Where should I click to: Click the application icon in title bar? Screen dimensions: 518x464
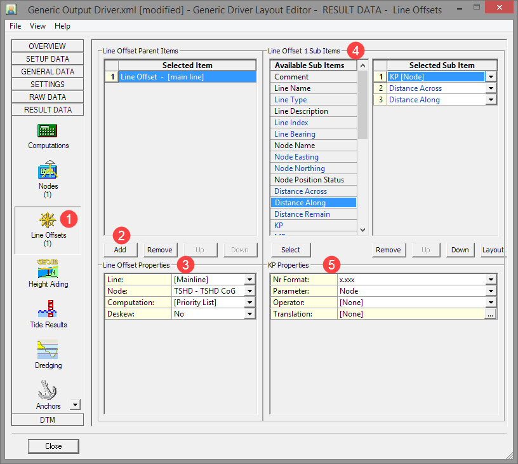pos(11,10)
